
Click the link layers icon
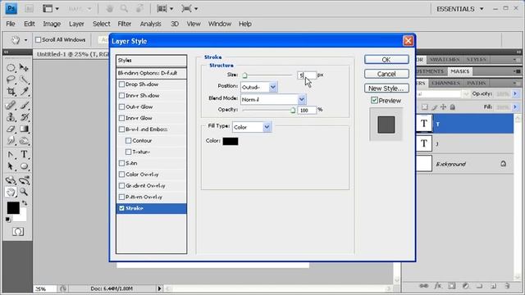[x=424, y=286]
